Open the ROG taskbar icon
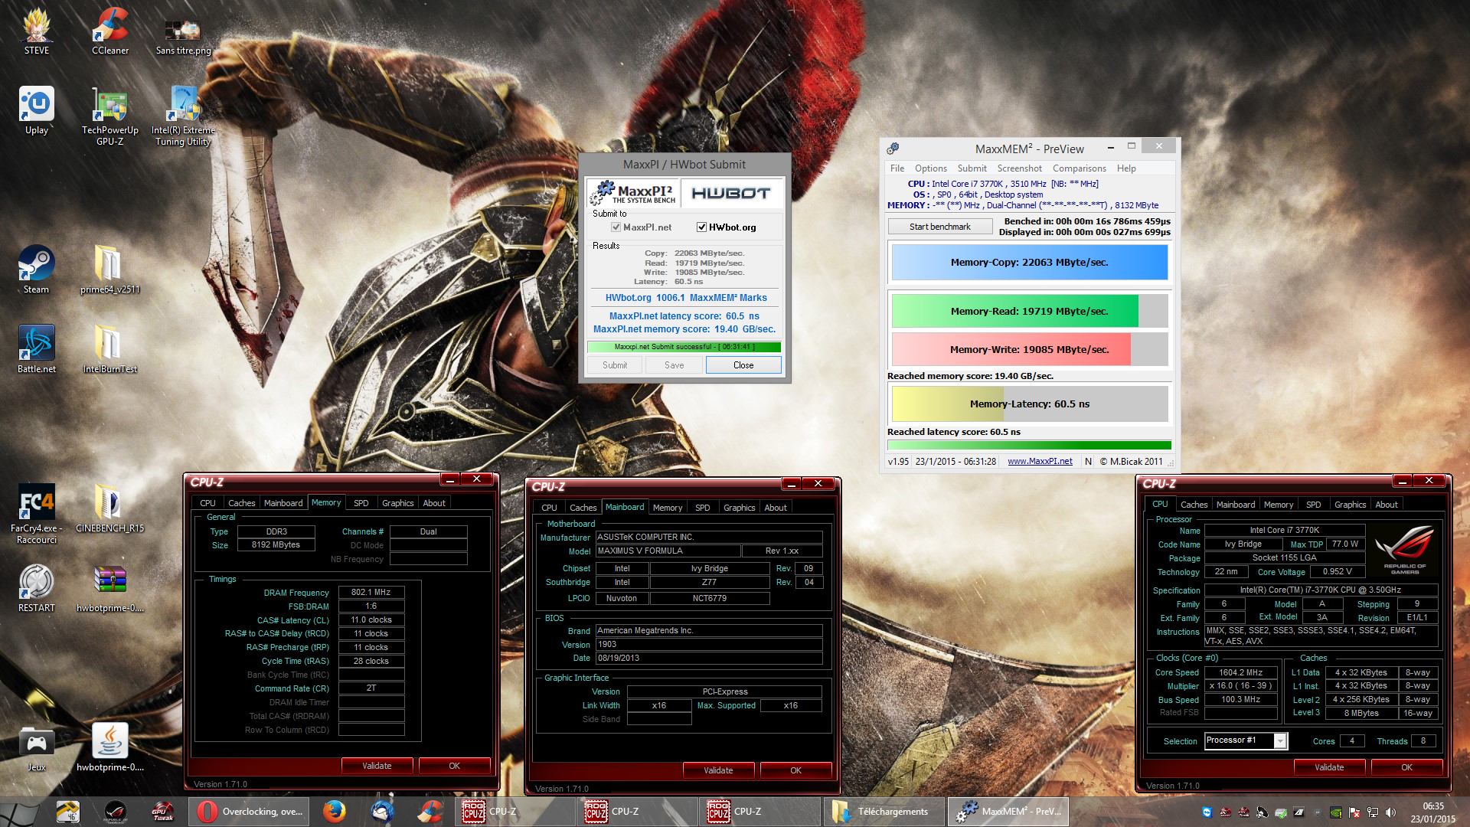The width and height of the screenshot is (1470, 827). (115, 812)
